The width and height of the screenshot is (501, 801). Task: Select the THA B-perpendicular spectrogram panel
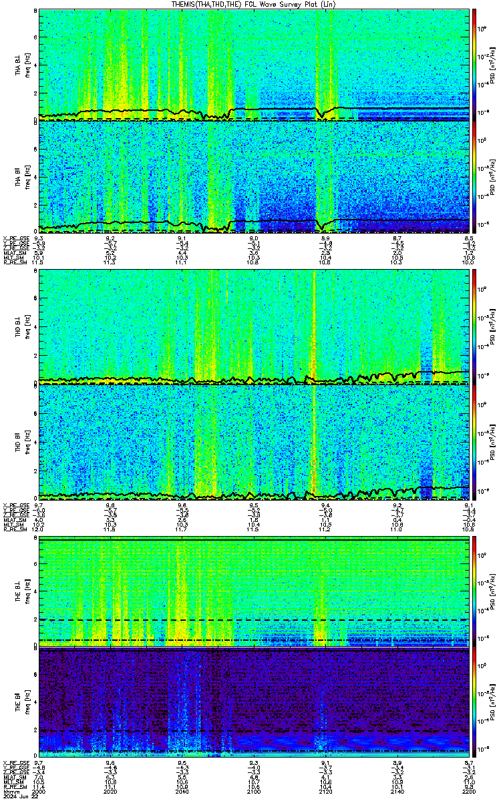point(254,65)
